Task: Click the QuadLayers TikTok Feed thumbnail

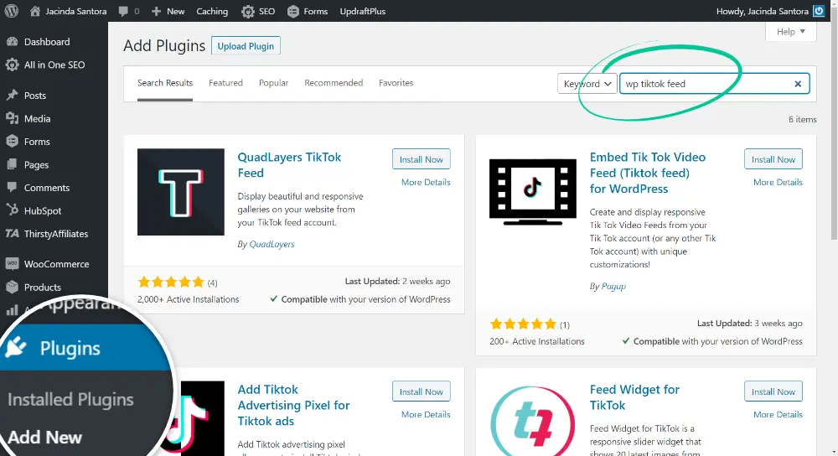Action: [x=180, y=192]
